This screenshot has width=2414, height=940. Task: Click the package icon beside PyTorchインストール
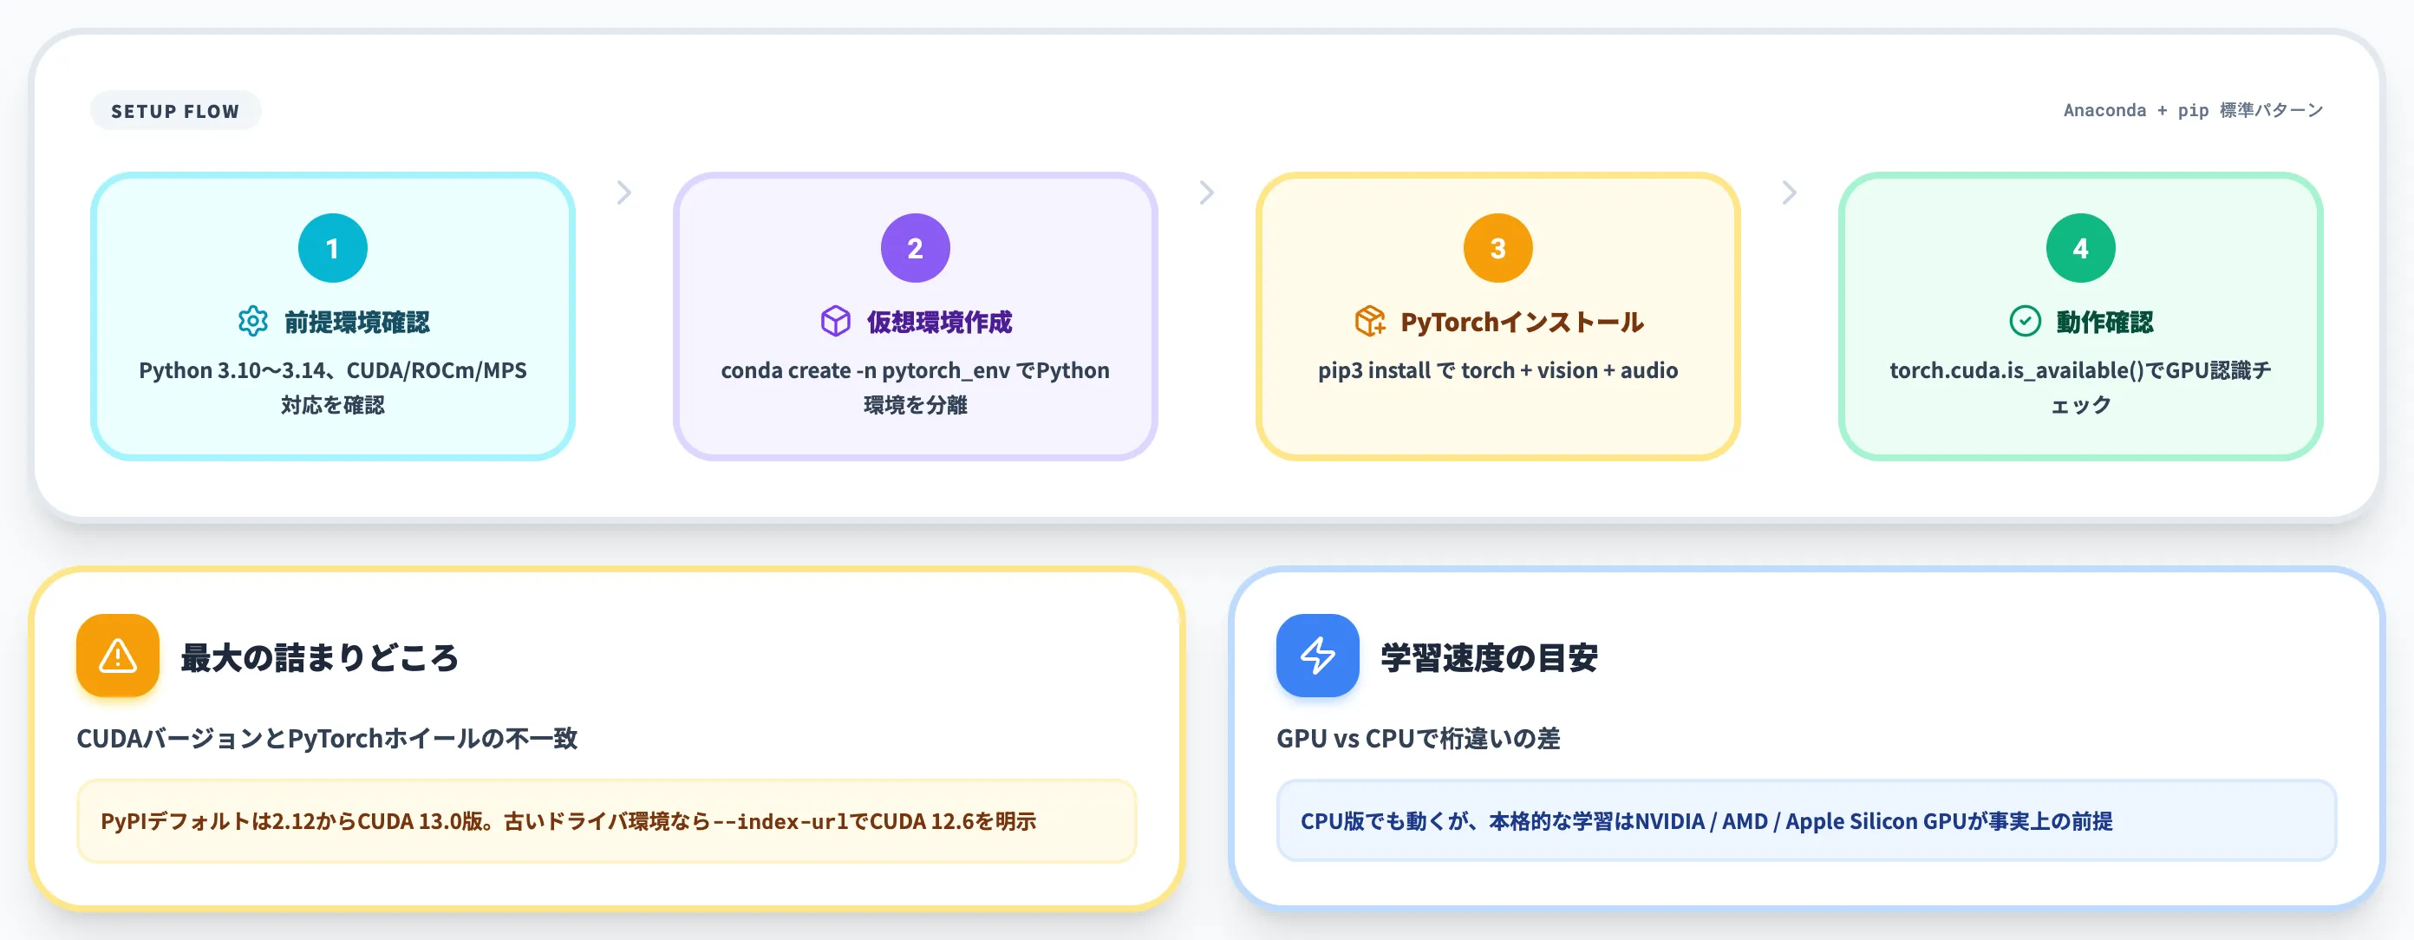[1369, 322]
